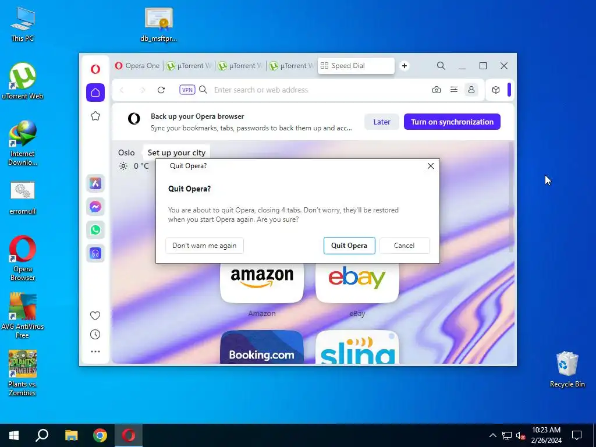Image resolution: width=596 pixels, height=447 pixels.
Task: Select the Plants vs. Zombies desktop shortcut
Action: 23,373
